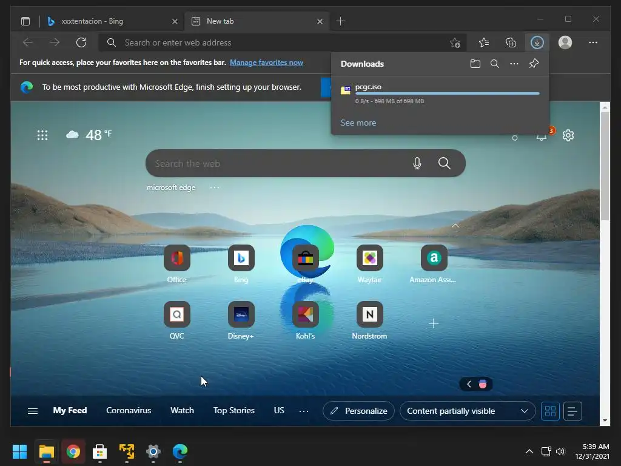Viewport: 621px width, 466px height.
Task: Click the Personalize button
Action: click(358, 411)
